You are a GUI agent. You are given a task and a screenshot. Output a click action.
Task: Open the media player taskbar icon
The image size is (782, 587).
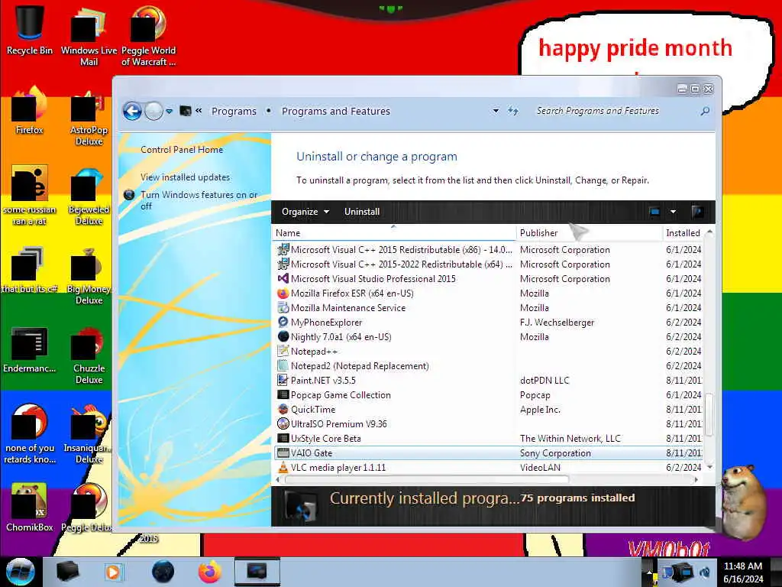coord(113,572)
